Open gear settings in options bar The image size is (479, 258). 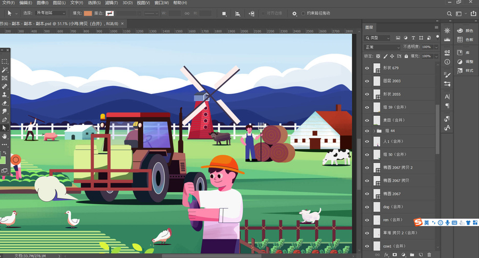(x=294, y=13)
